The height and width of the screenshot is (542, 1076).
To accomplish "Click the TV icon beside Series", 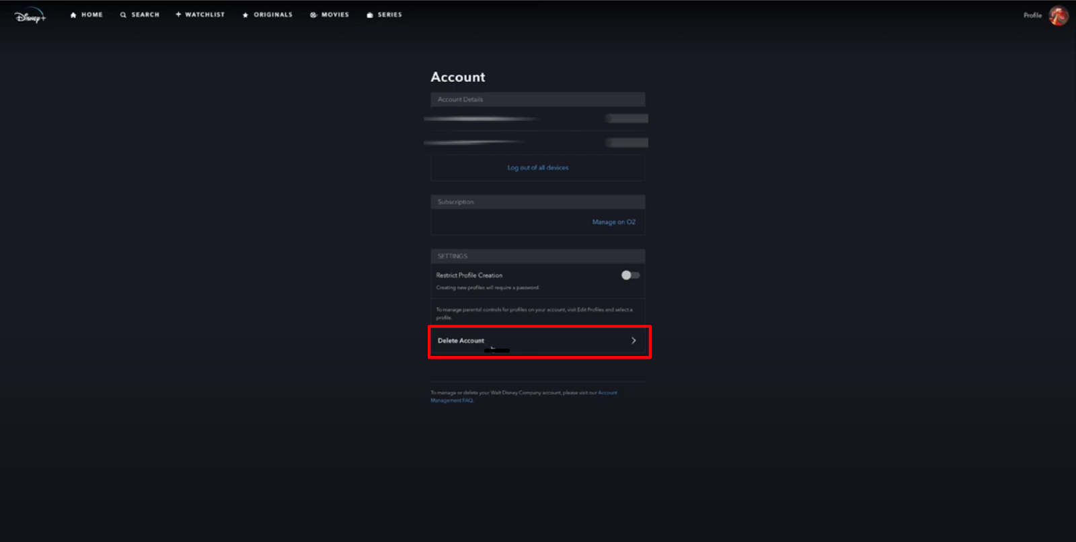I will tap(370, 15).
